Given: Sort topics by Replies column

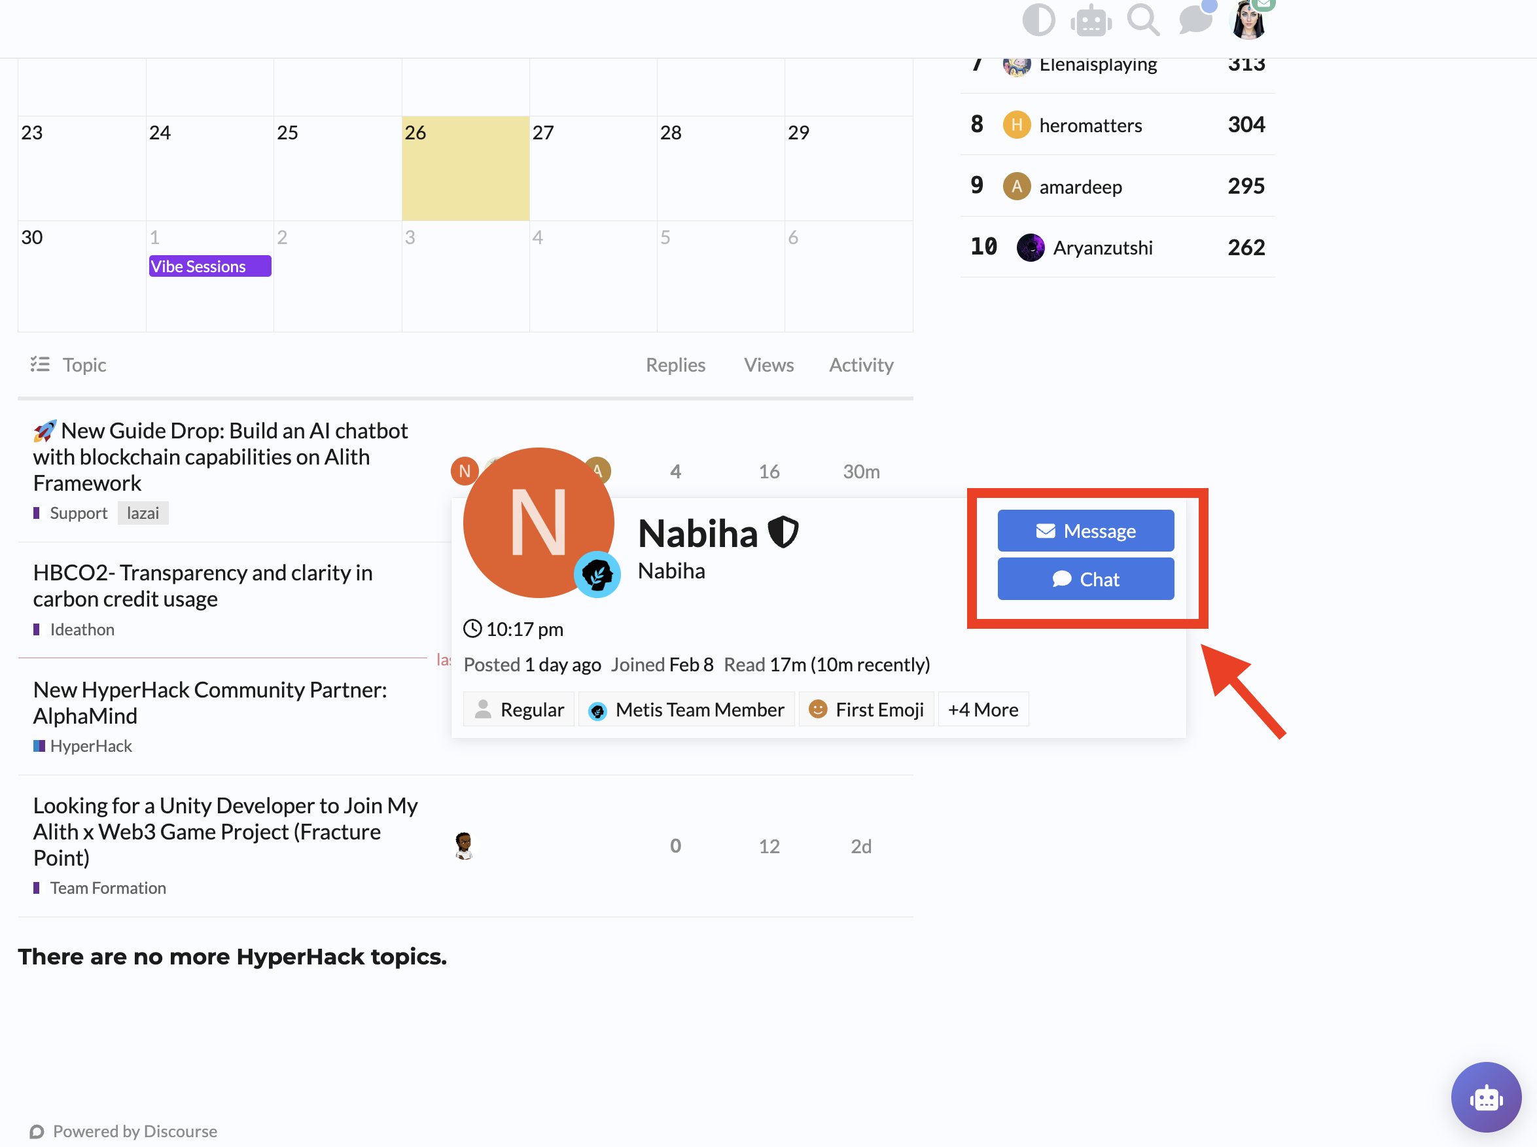Looking at the screenshot, I should [x=675, y=364].
